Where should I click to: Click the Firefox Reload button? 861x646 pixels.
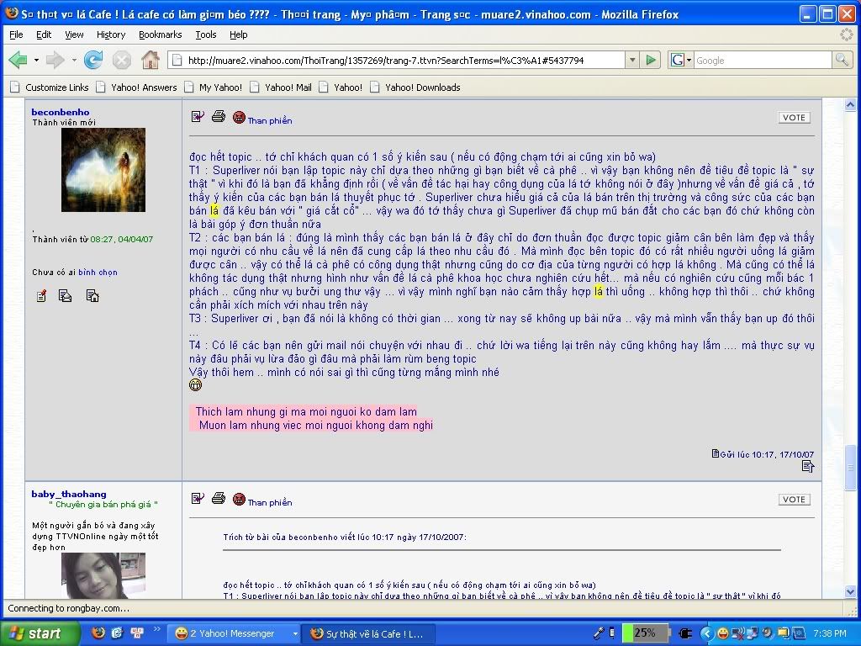tap(93, 60)
